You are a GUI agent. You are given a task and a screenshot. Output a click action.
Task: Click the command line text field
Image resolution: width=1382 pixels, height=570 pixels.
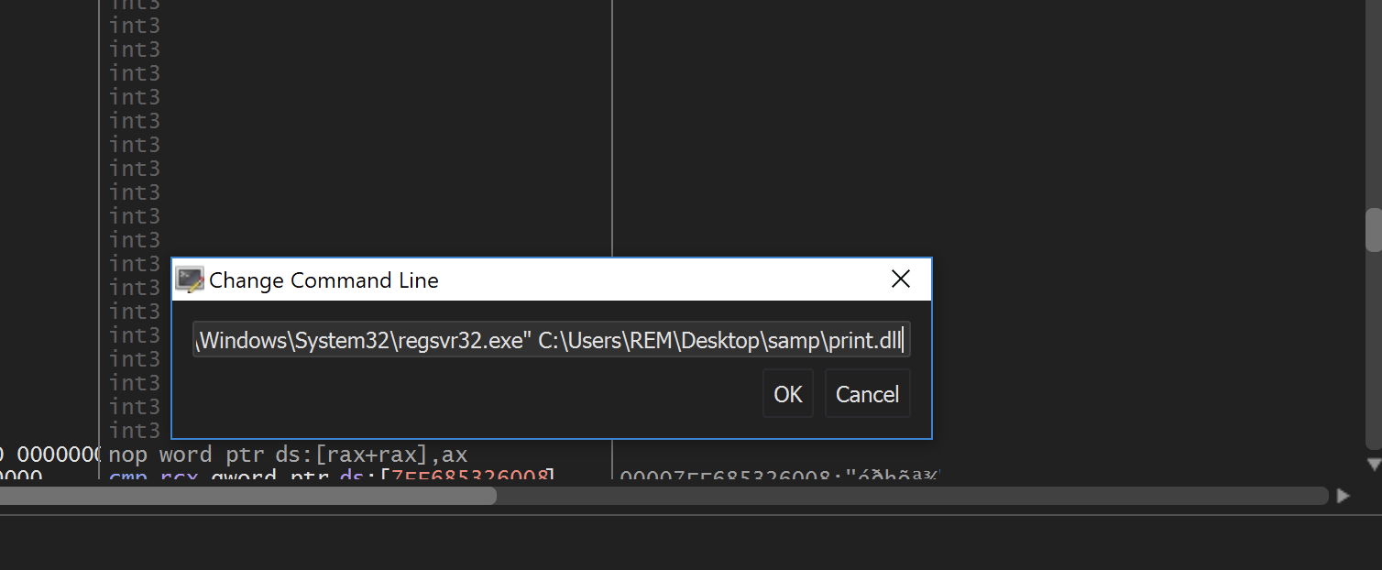pyautogui.click(x=551, y=339)
